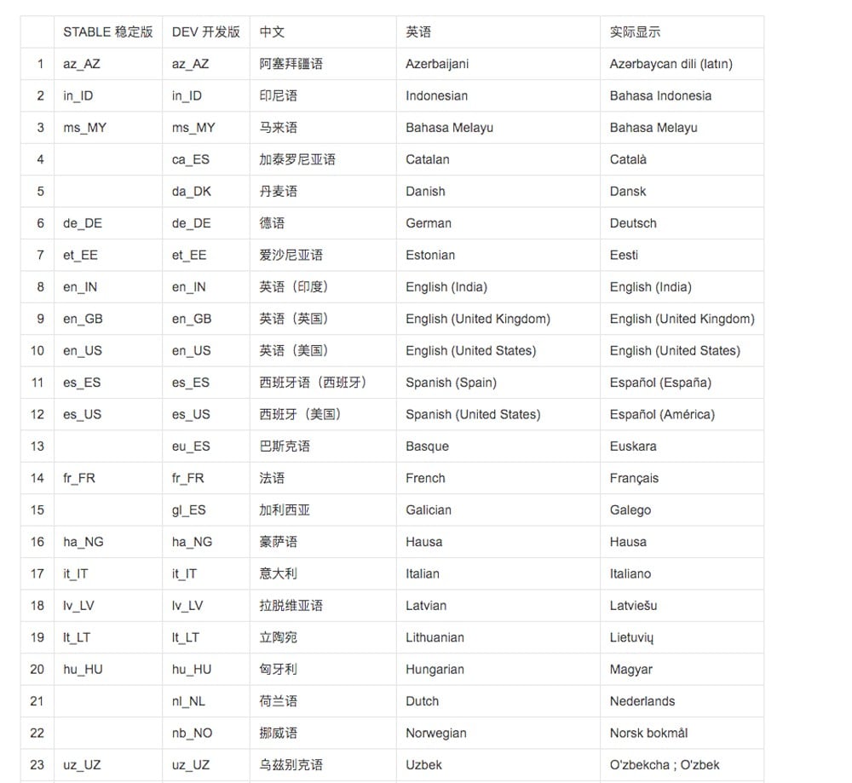Image resolution: width=852 pixels, height=783 pixels.
Task: Click the 'Deutsch' cell
Action: [x=682, y=223]
